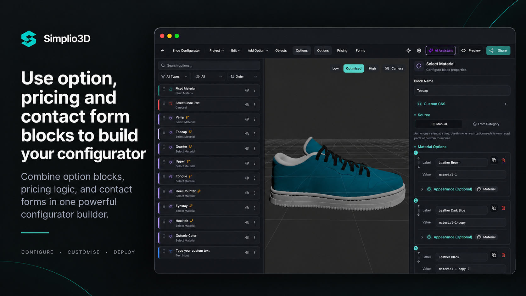Image resolution: width=526 pixels, height=296 pixels.
Task: Delete the Leather Dark Blue option
Action: 503,208
